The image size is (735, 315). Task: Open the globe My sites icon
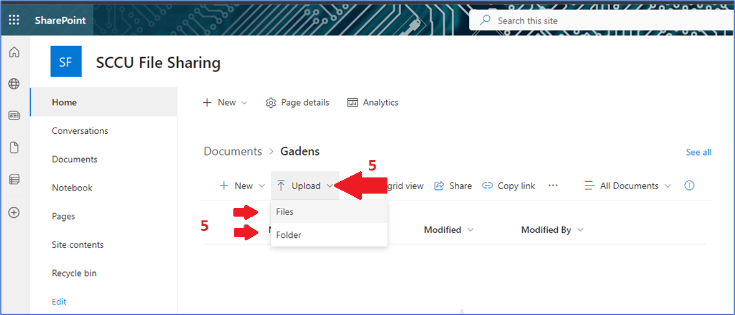tap(14, 83)
